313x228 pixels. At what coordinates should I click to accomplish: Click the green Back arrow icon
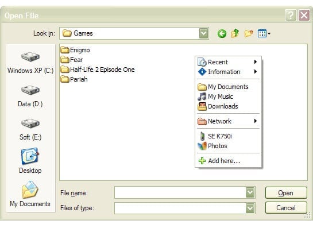tap(222, 33)
